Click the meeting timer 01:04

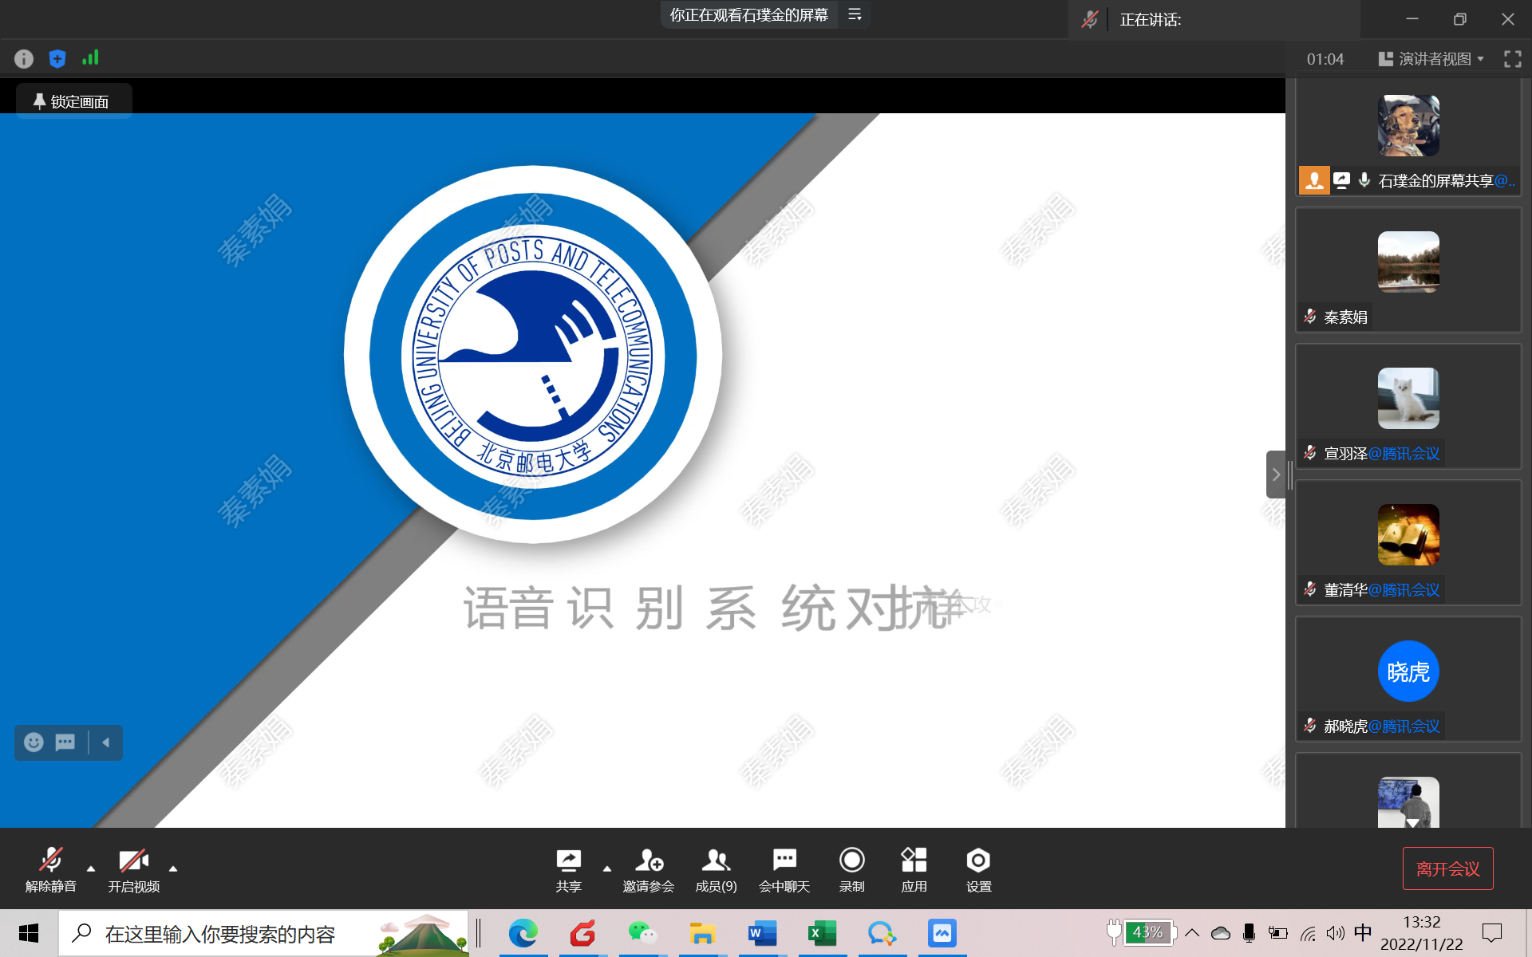click(x=1325, y=59)
